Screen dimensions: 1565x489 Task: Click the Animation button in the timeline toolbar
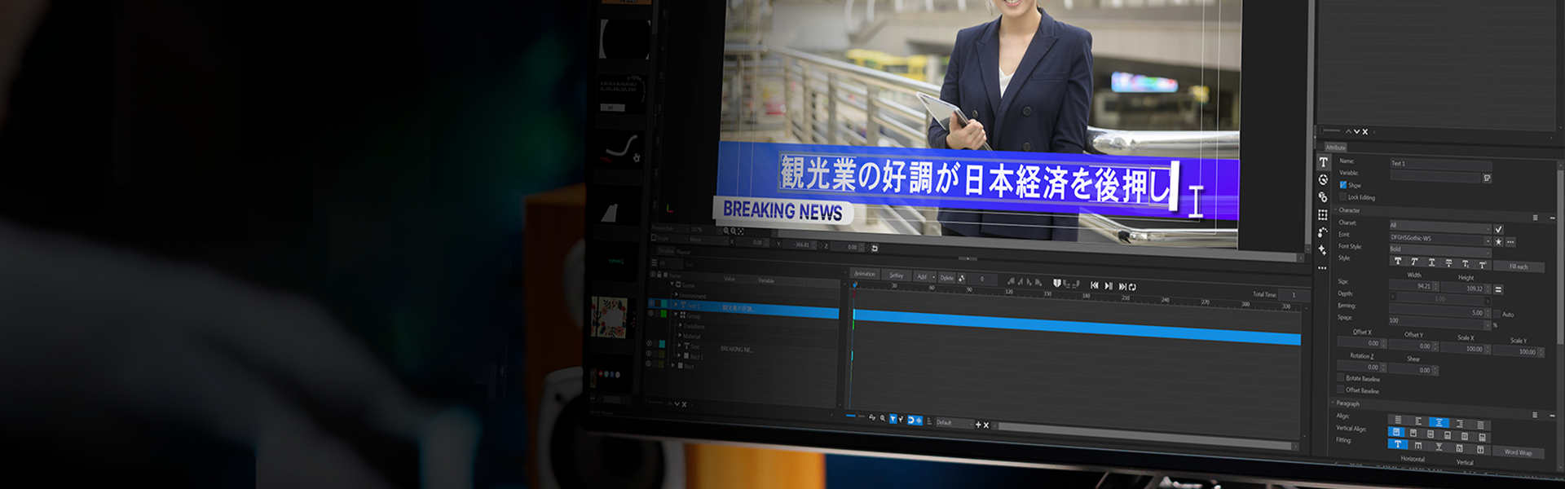[865, 274]
